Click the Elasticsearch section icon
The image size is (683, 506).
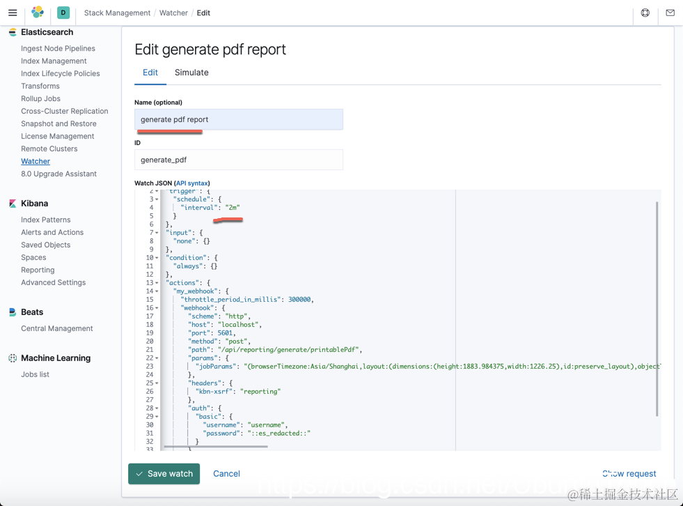coord(13,32)
